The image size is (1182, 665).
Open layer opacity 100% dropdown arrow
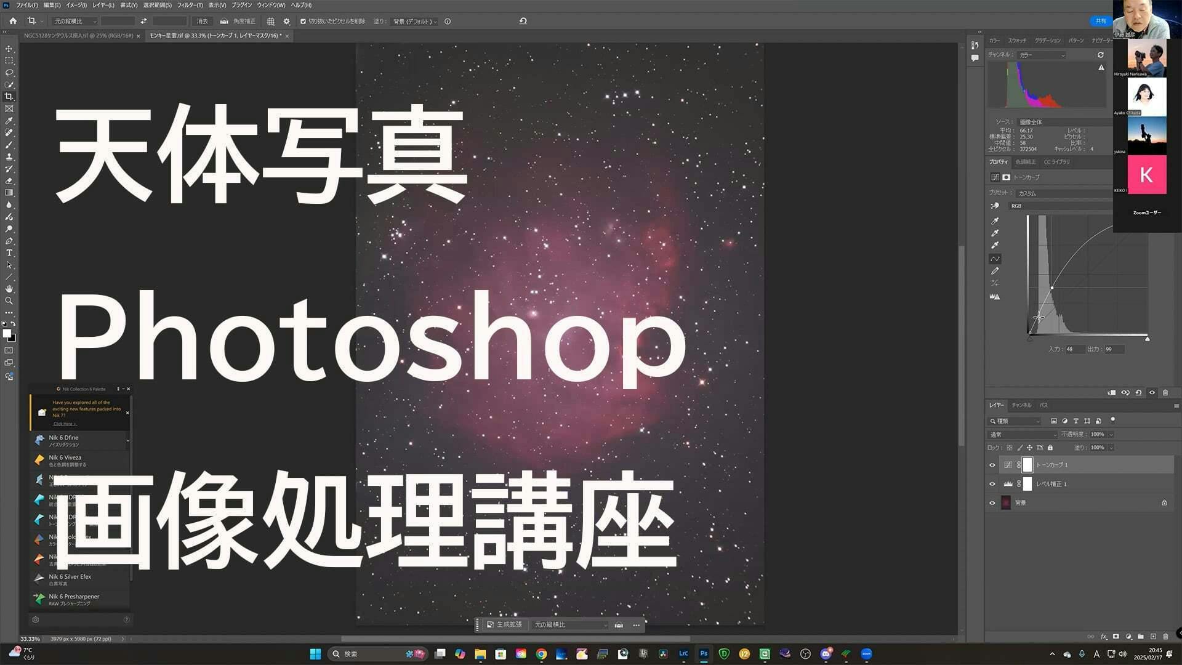[1111, 435]
